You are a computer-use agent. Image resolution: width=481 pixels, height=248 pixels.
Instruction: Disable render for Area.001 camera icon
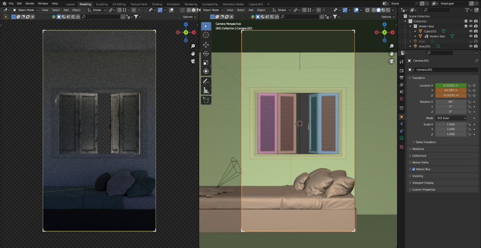(x=476, y=46)
